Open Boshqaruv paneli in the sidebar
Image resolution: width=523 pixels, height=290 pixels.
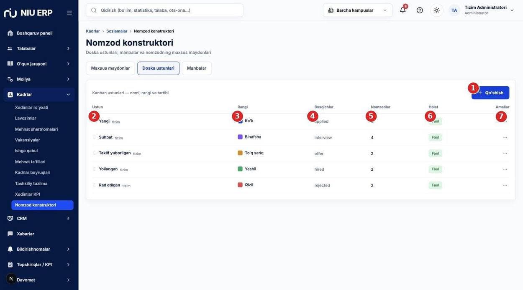pos(39,33)
